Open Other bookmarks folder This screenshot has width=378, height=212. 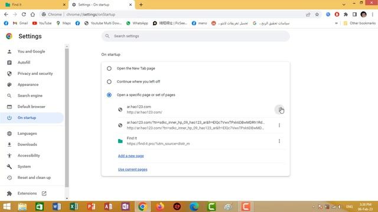360,24
